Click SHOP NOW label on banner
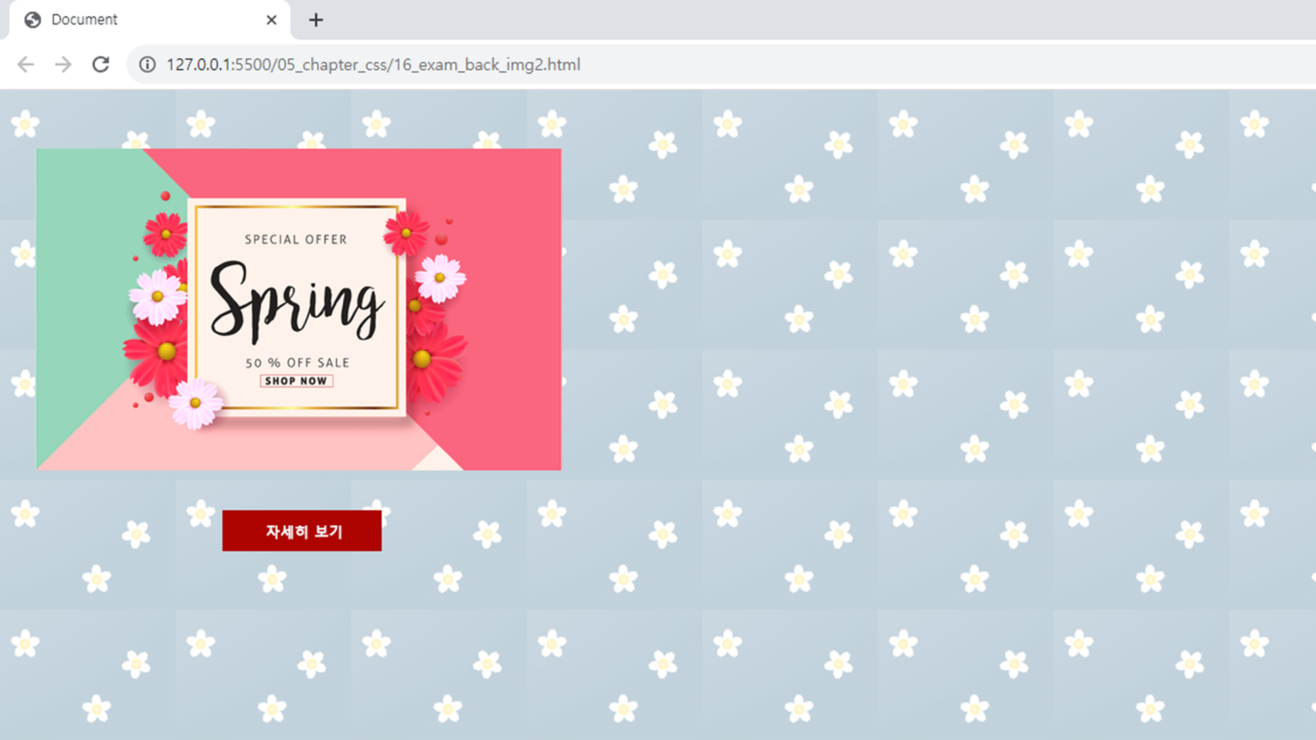 (296, 381)
